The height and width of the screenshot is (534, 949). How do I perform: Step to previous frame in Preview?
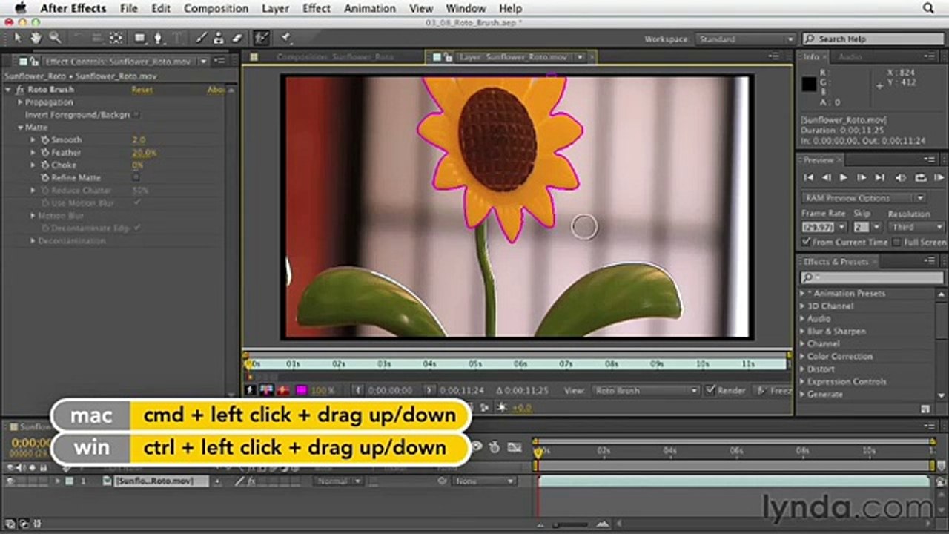tap(827, 177)
